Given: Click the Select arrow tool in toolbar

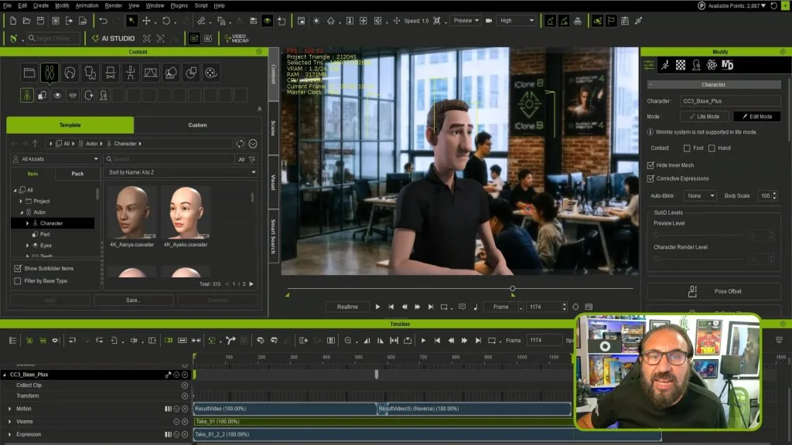Looking at the screenshot, I should pyautogui.click(x=131, y=21).
